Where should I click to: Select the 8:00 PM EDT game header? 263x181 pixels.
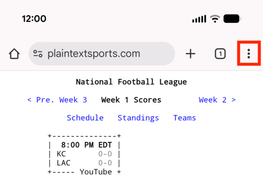[87, 145]
